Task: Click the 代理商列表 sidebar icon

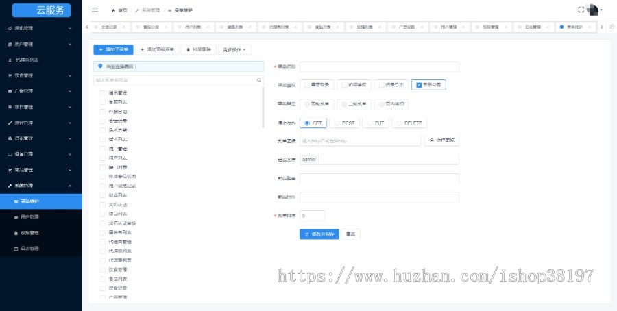Action: (x=10, y=60)
